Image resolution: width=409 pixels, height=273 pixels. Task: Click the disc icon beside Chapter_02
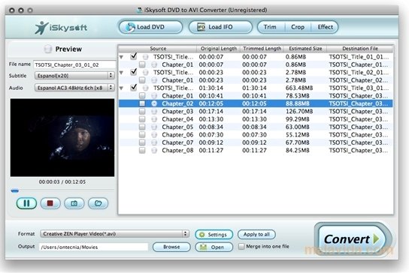point(154,103)
